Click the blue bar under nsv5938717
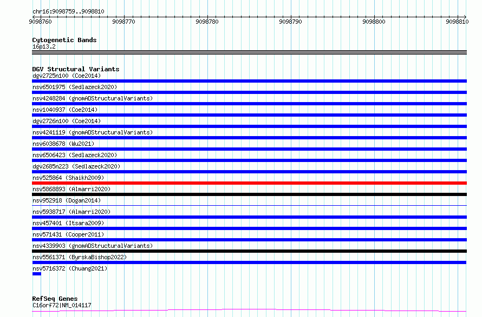The image size is (482, 317). point(249,217)
